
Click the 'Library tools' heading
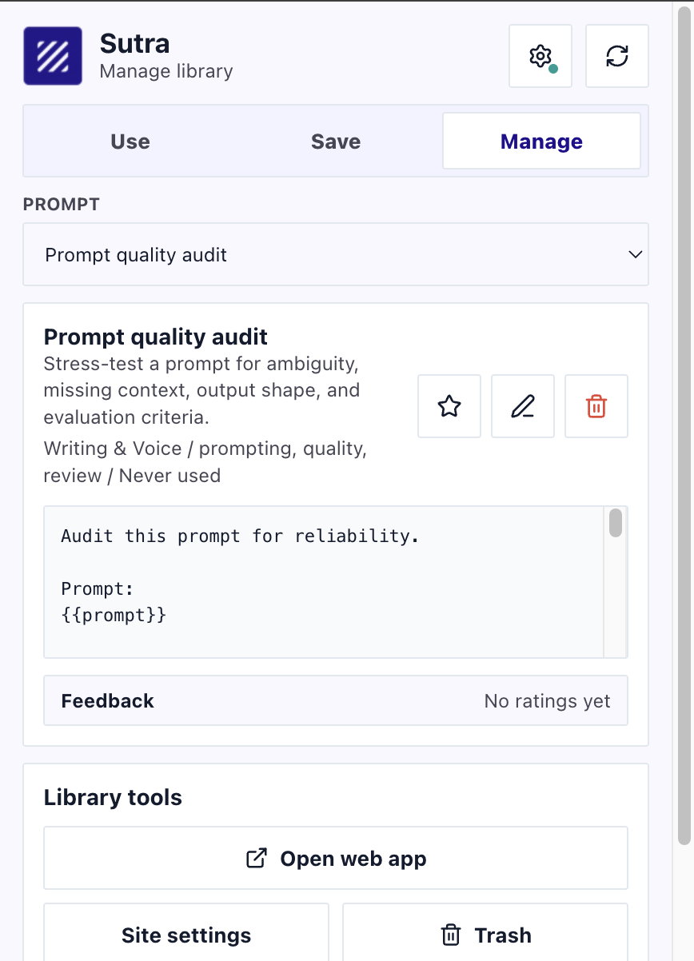click(x=113, y=797)
